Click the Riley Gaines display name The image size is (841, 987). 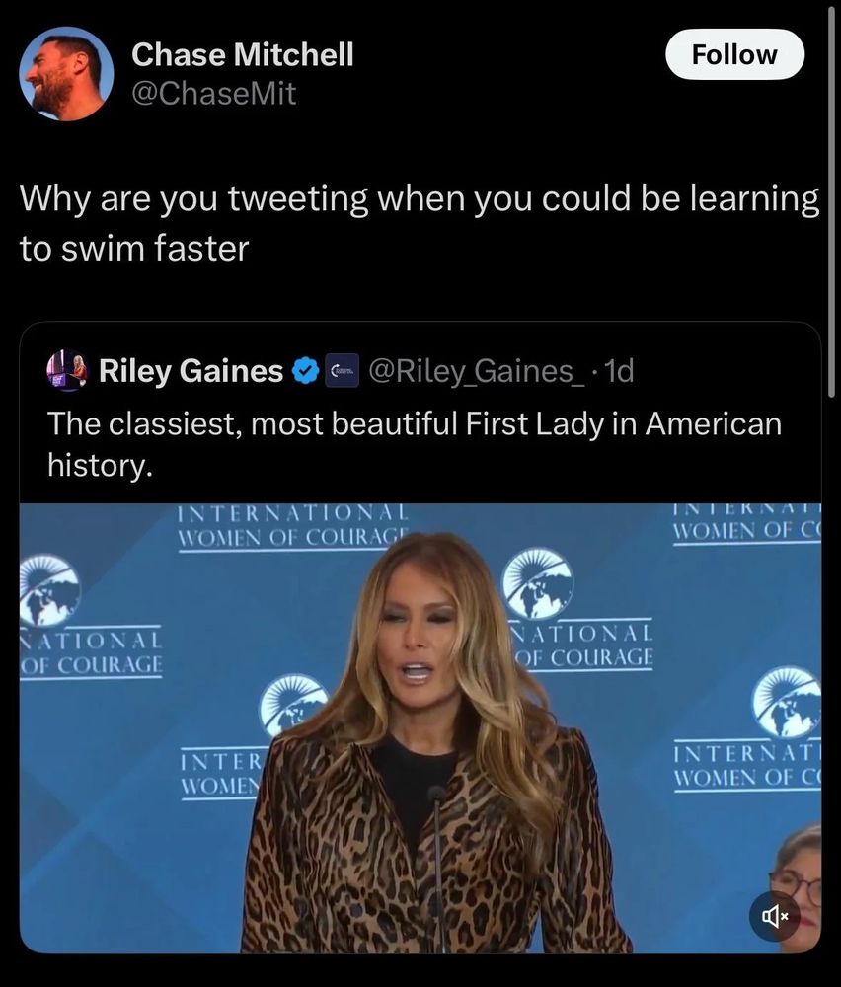[x=191, y=371]
